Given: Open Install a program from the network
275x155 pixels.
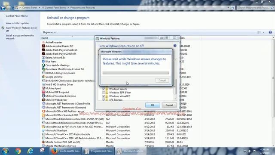Looking at the screenshot, I should pyautogui.click(x=20, y=37).
